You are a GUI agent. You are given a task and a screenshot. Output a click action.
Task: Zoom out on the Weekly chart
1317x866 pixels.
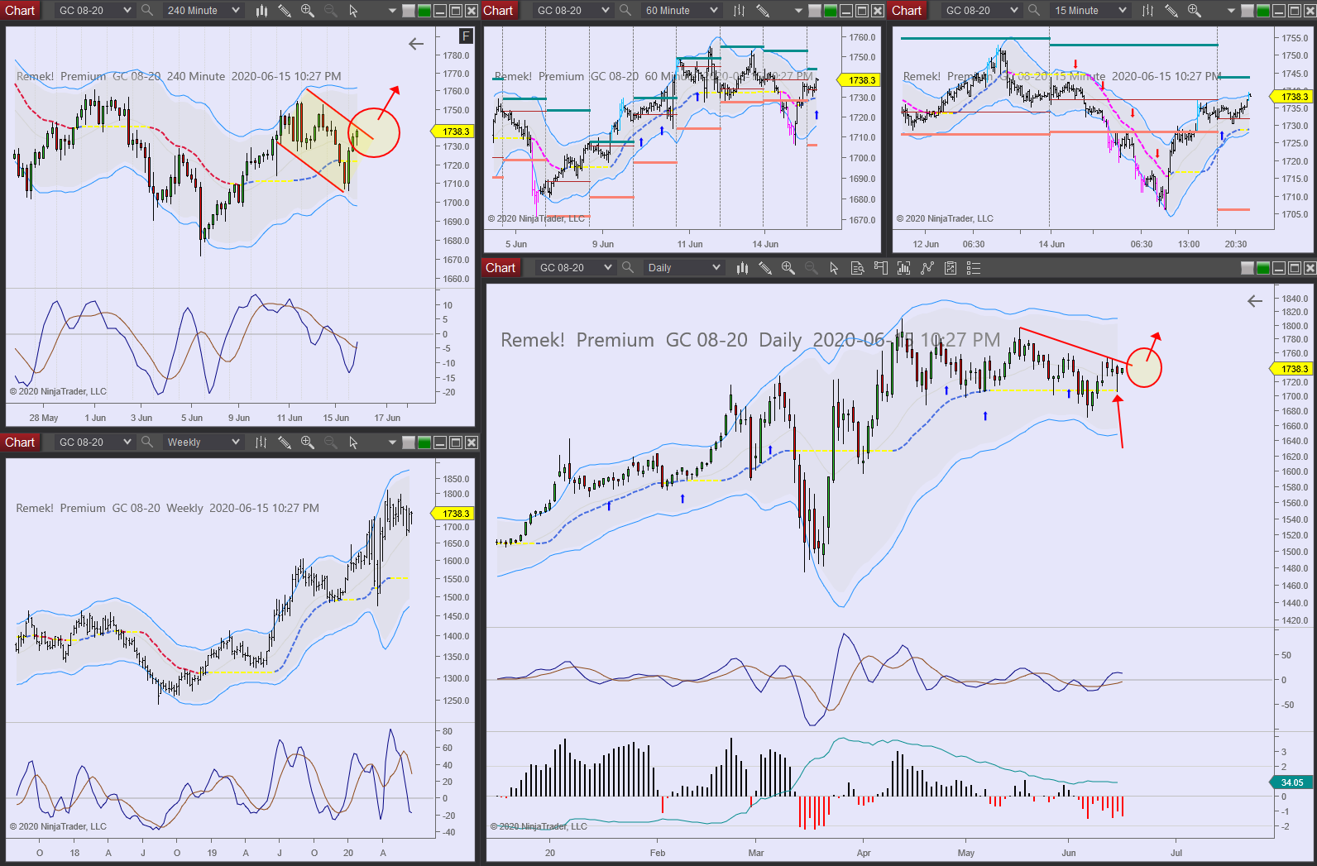point(331,443)
